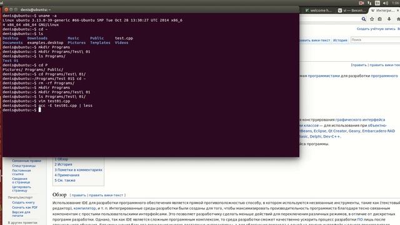This screenshot has width=400, height=225.
Task: Open the browser downloads arrow icon
Action: pyautogui.click(x=389, y=19)
